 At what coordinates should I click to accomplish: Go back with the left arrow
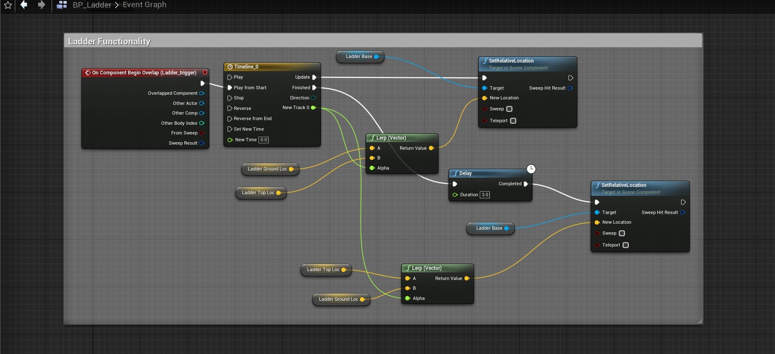(24, 5)
